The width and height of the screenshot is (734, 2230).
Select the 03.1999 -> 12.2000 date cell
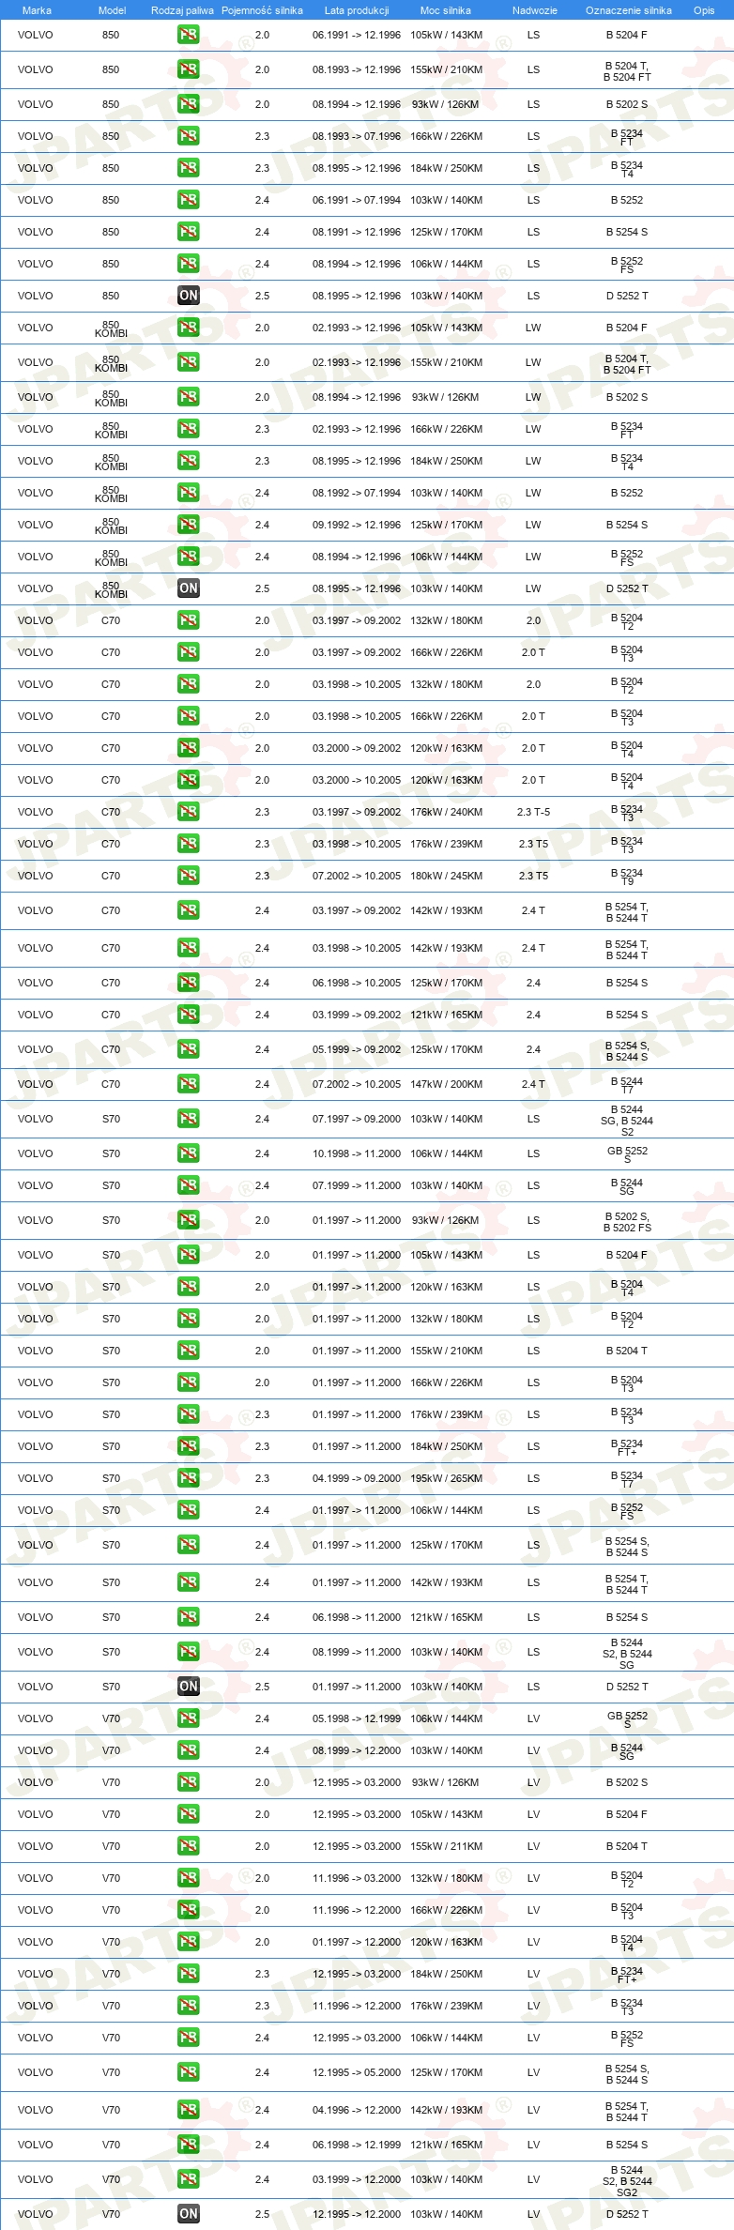357,2179
